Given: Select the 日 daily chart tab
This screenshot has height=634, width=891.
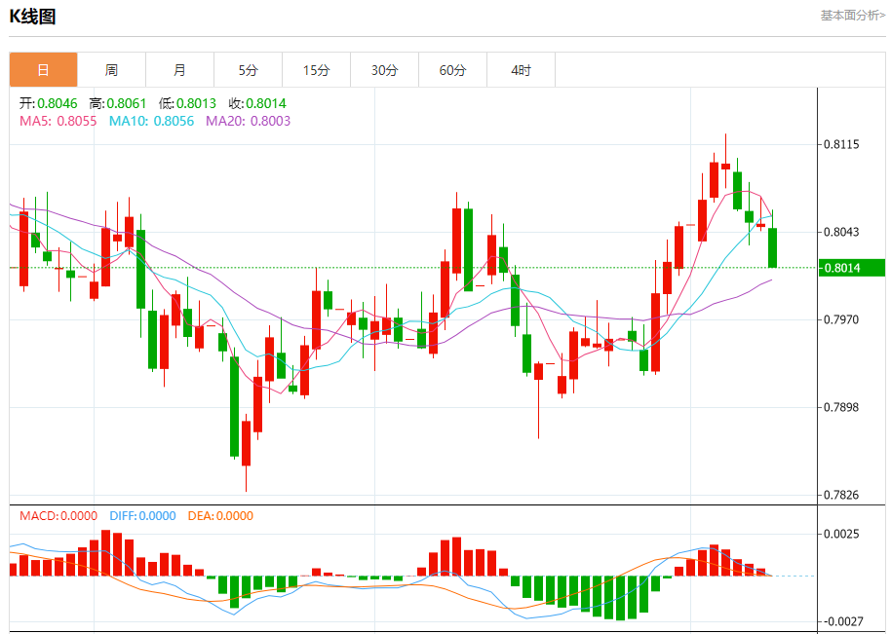Looking at the screenshot, I should pos(43,70).
